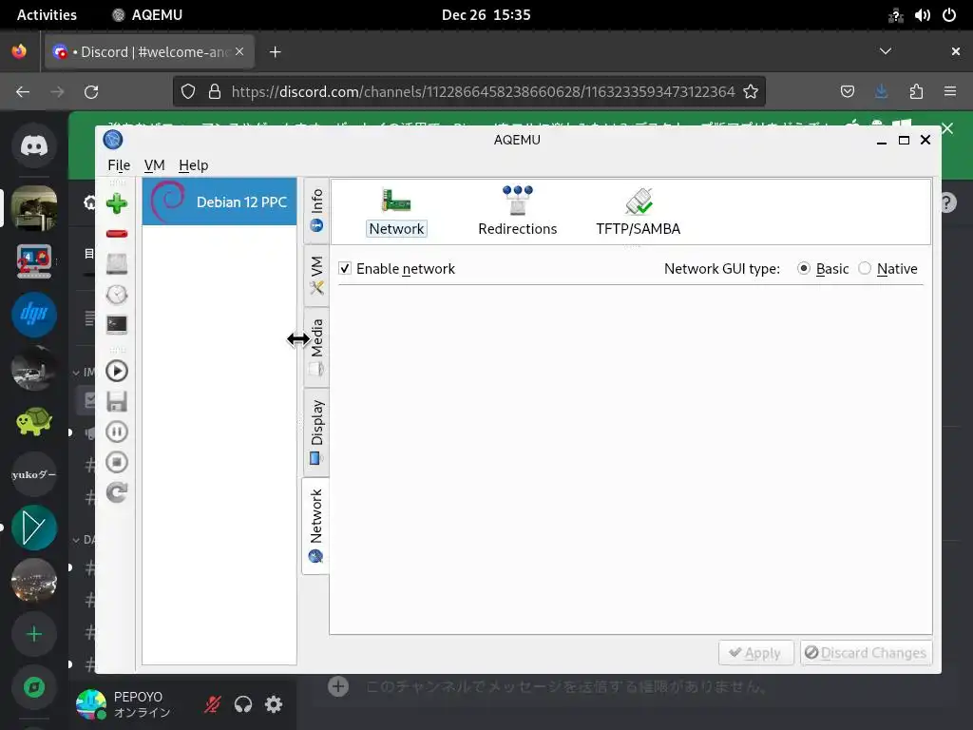Select the Debian 12 PPC virtual machine
Image resolution: width=973 pixels, height=730 pixels.
(219, 202)
